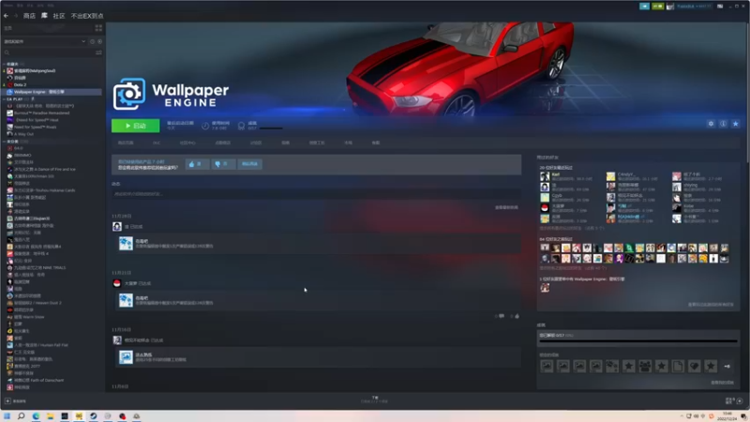Viewport: 750px width, 422px height.
Task: Select A Way Out in library
Action: coord(24,134)
